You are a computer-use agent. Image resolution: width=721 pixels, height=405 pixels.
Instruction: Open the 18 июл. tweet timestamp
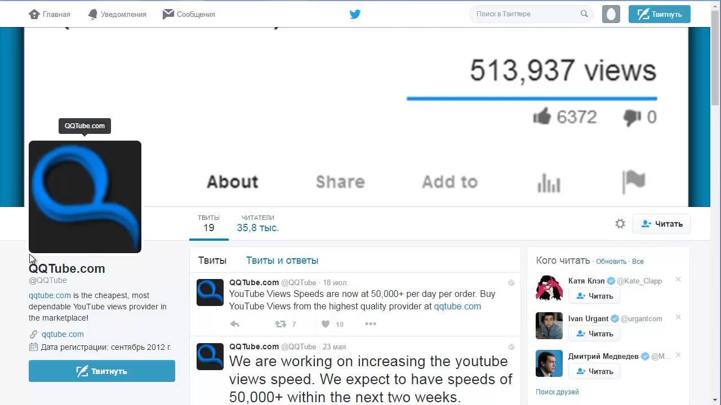point(336,282)
